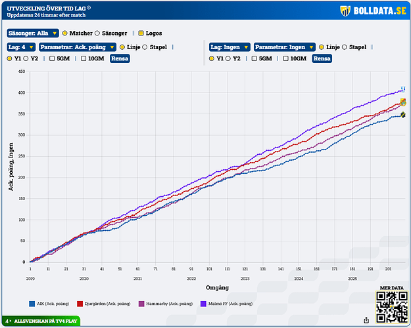The image size is (411, 328).
Task: Enable the right 10GM checkbox
Action: pyautogui.click(x=285, y=58)
